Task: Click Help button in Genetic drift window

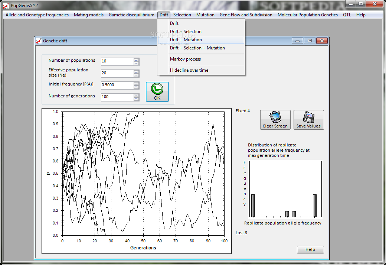Action: click(310, 249)
